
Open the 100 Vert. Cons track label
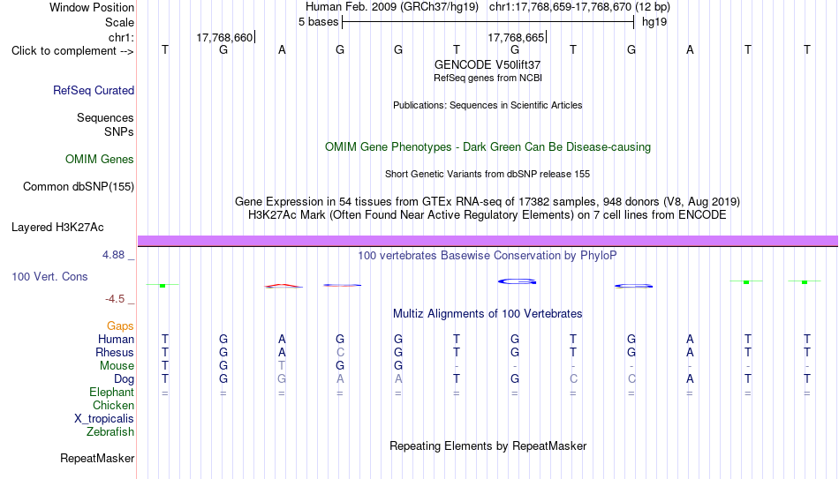tap(49, 276)
